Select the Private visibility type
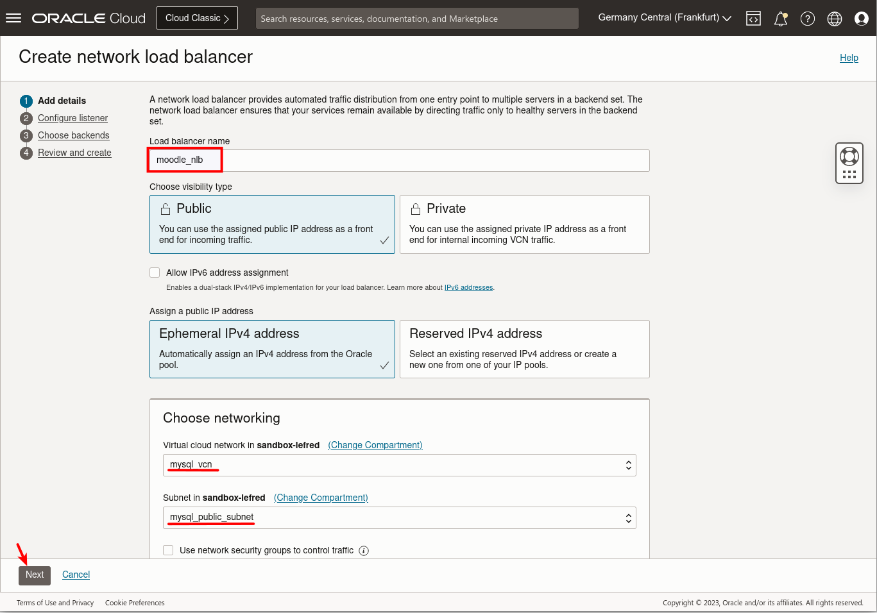This screenshot has height=613, width=877. pos(524,224)
